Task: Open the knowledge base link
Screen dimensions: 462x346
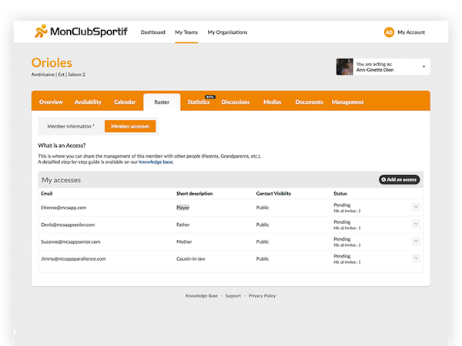Action: point(156,161)
